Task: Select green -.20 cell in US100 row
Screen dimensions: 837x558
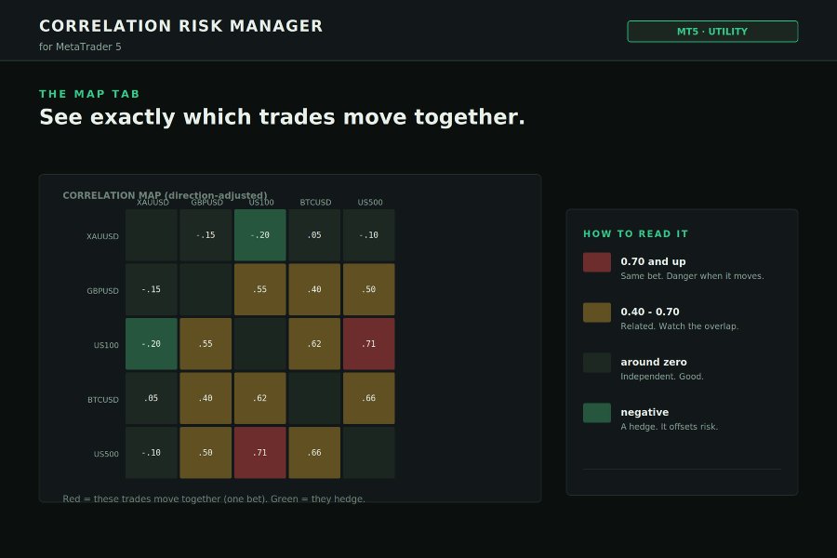Action: [151, 344]
